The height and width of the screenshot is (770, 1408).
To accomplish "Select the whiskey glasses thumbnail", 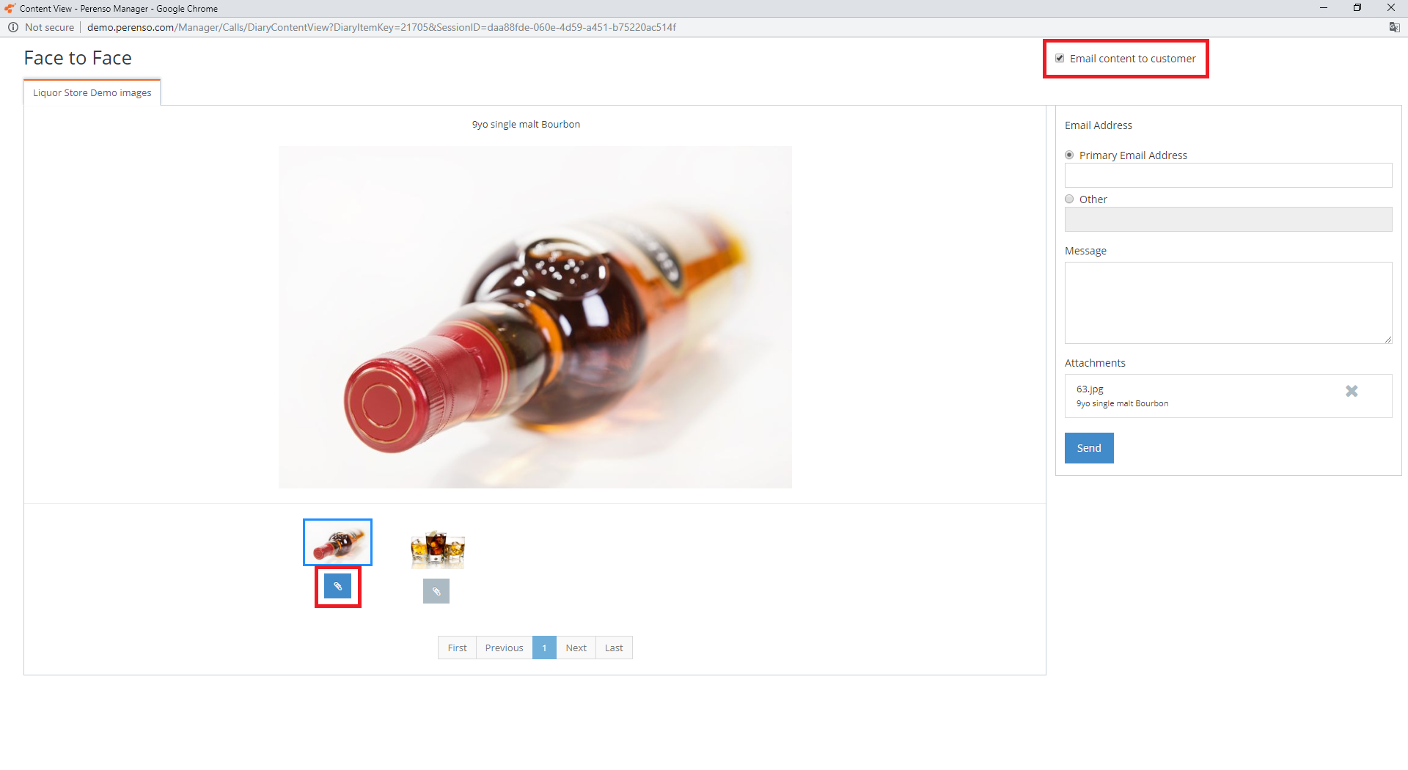I will [437, 549].
